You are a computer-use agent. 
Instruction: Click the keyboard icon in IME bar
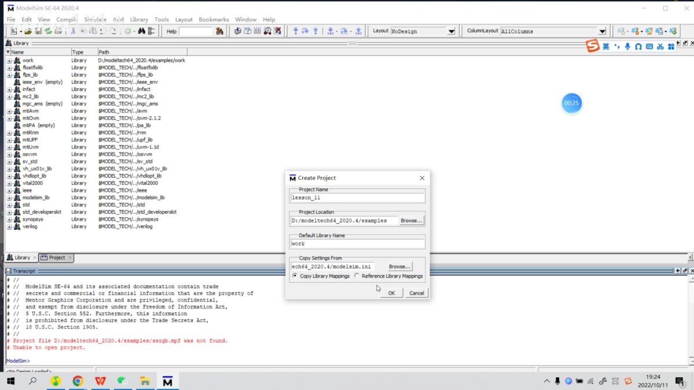[649, 46]
